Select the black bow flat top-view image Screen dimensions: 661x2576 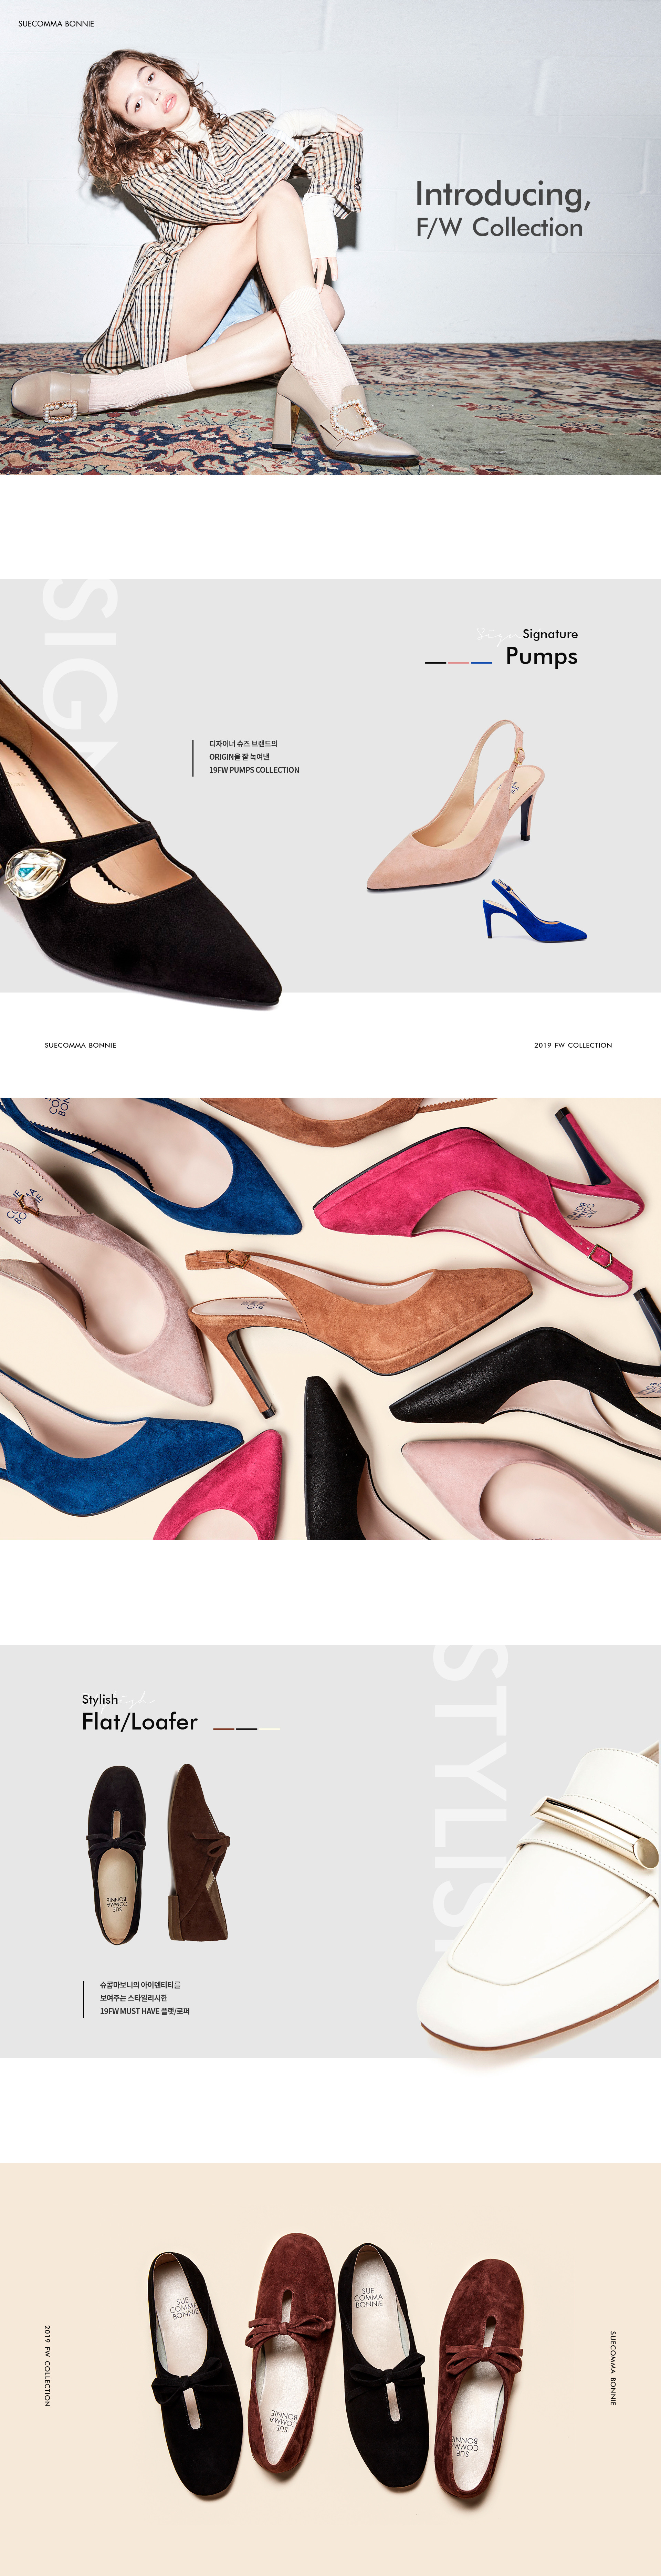pyautogui.click(x=116, y=1855)
